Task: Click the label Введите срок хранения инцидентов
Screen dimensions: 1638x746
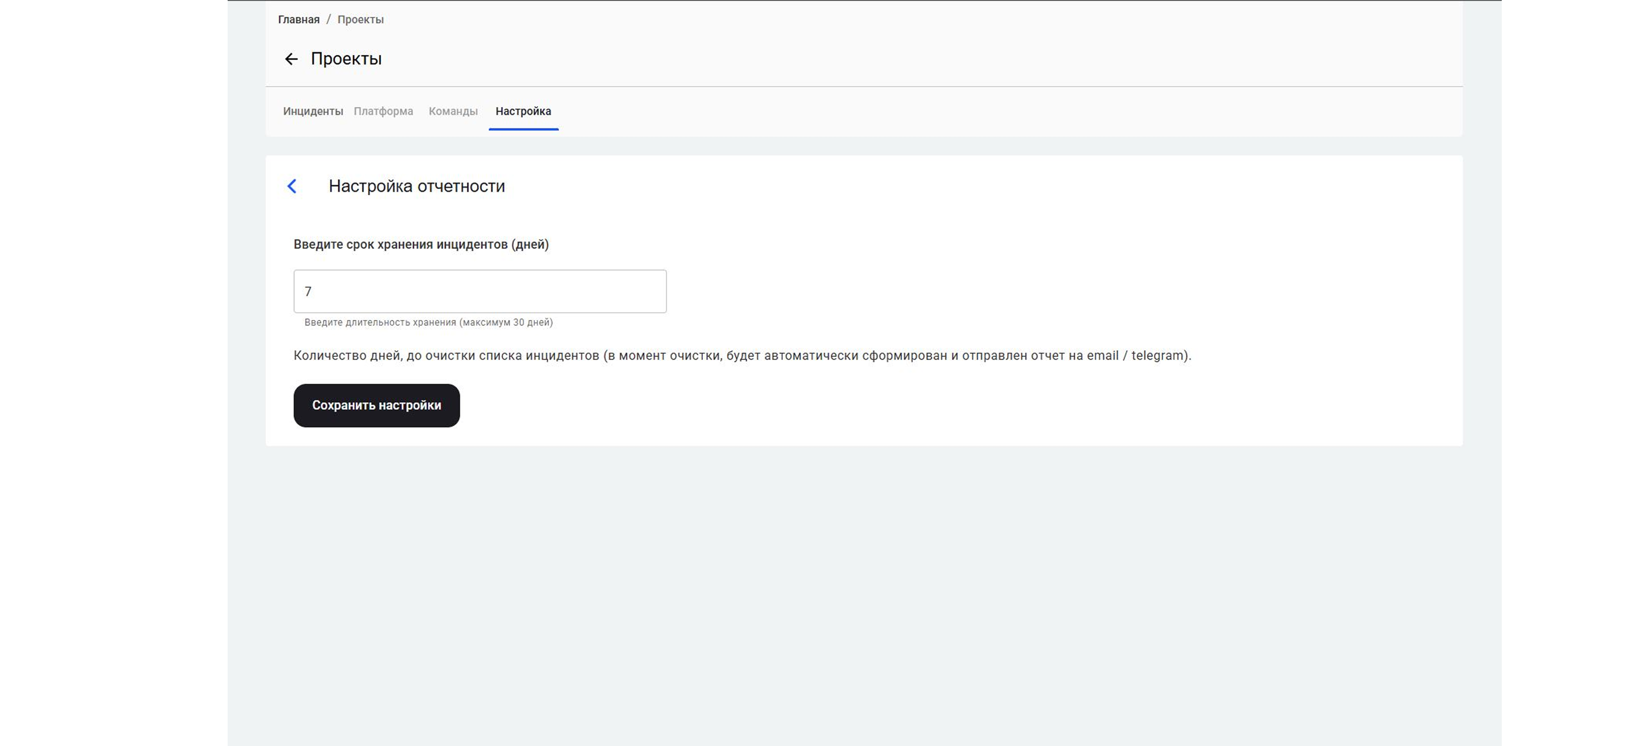Action: 421,244
